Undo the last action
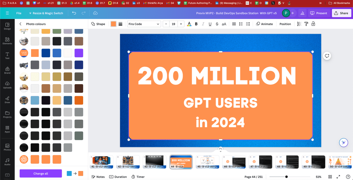The width and height of the screenshot is (353, 180). (x=74, y=13)
